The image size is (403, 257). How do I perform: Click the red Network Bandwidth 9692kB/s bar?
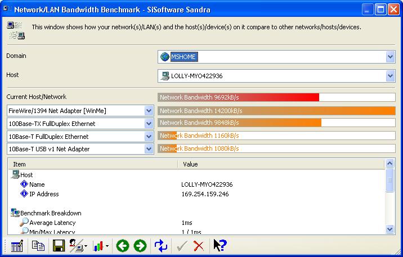click(276, 97)
